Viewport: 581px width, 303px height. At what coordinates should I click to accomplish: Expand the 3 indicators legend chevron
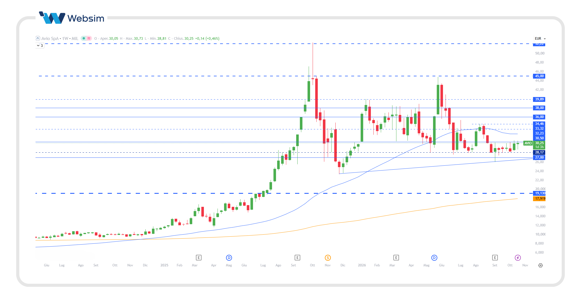40,46
